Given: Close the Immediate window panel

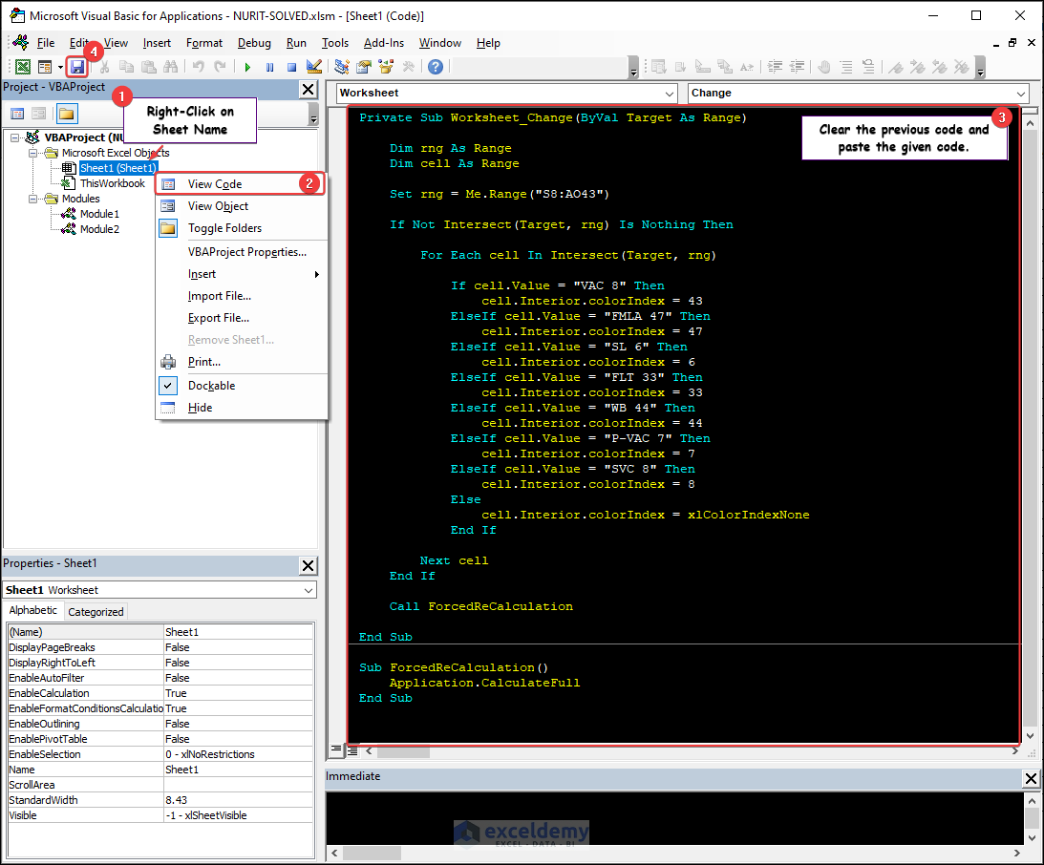Looking at the screenshot, I should (x=1032, y=779).
